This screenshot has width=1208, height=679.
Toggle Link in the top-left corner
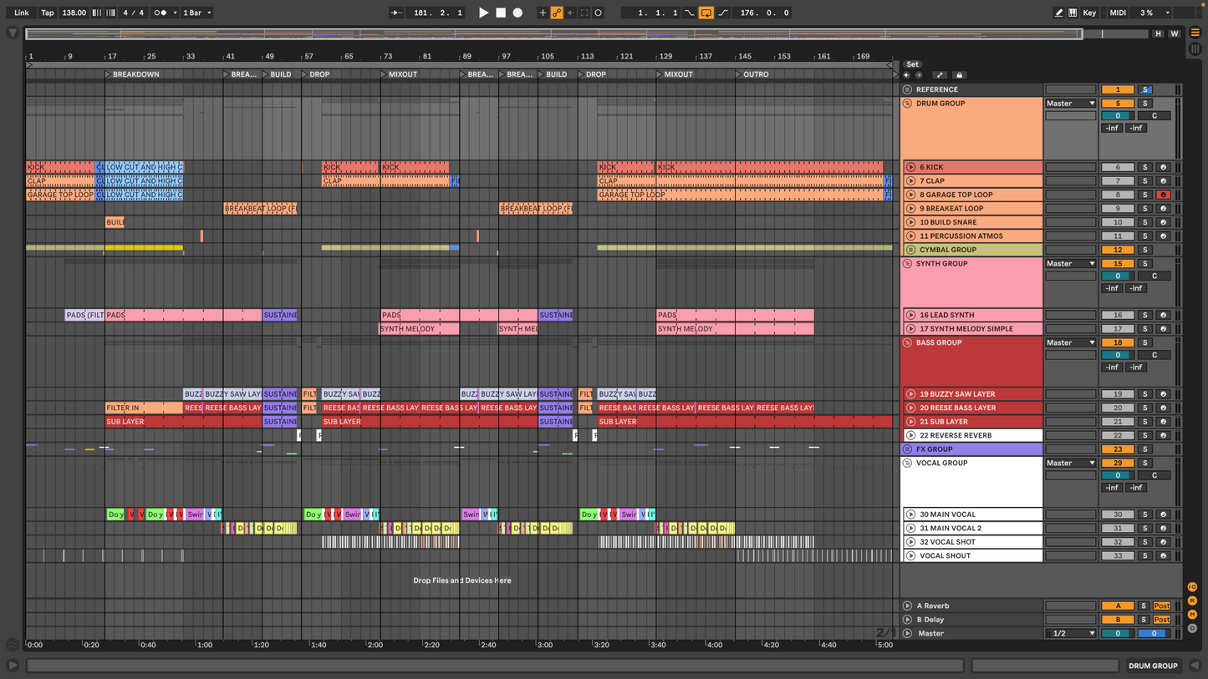(21, 13)
